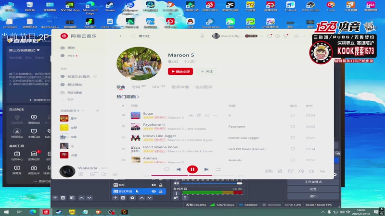Create a new playlist with the plus icon
This screenshot has height=216, width=385.
[x=98, y=111]
